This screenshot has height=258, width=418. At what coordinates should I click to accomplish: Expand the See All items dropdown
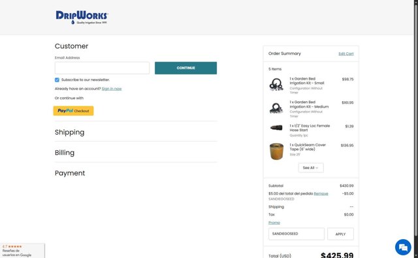[311, 168]
